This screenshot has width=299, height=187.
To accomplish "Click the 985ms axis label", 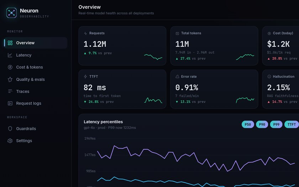I will tap(91, 171).
